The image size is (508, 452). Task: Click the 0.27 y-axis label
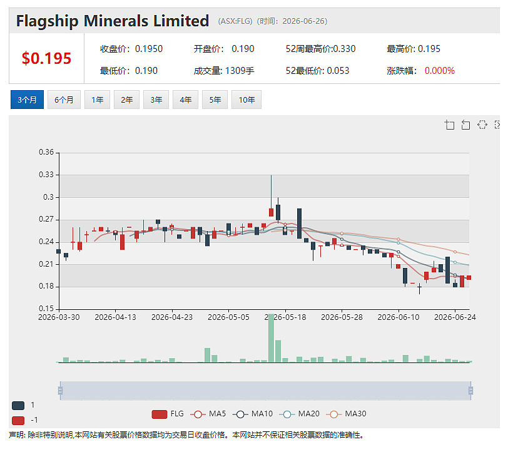(46, 219)
